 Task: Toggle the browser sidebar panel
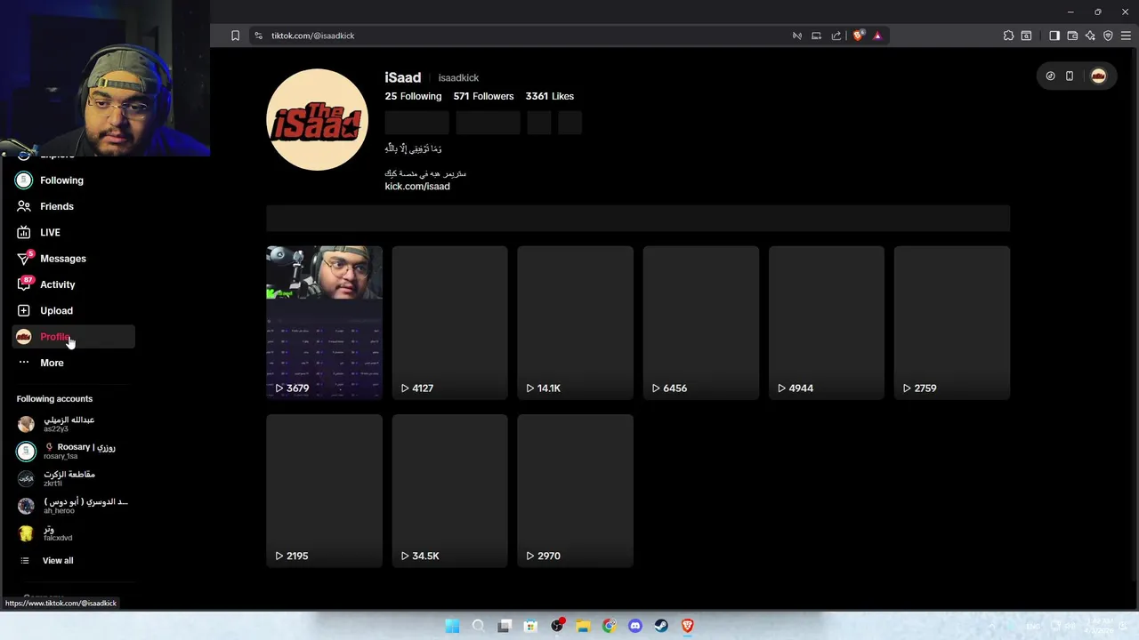1054,36
